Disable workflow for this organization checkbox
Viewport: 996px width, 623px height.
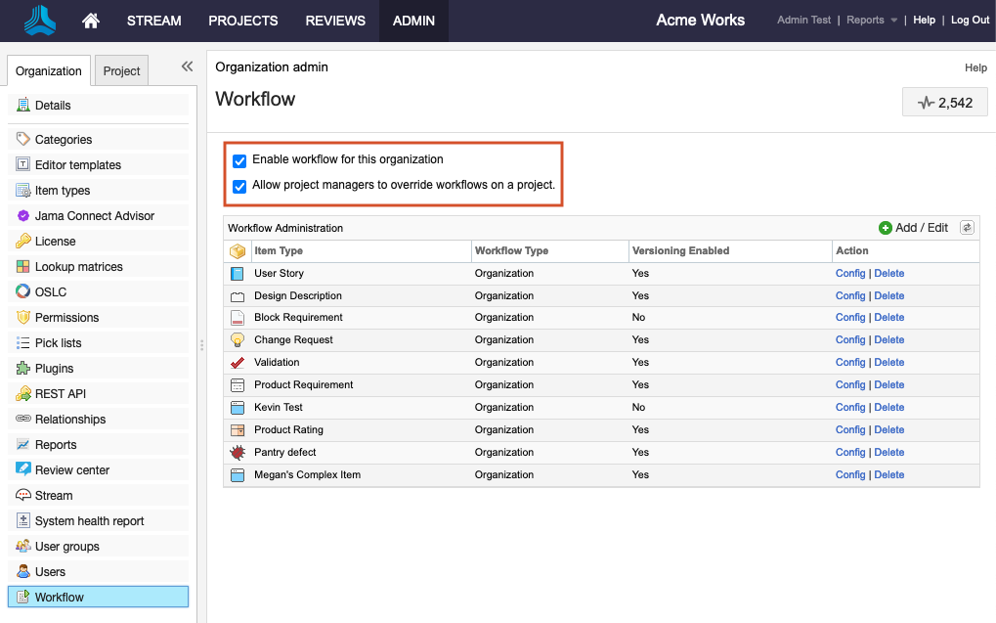click(x=239, y=160)
